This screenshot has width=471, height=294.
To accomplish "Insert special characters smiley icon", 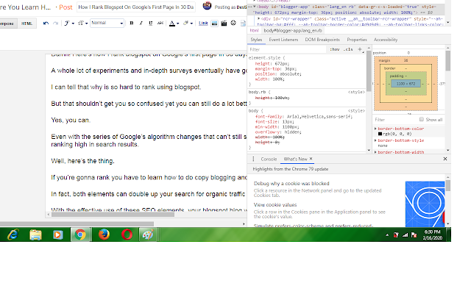I will click(x=233, y=23).
